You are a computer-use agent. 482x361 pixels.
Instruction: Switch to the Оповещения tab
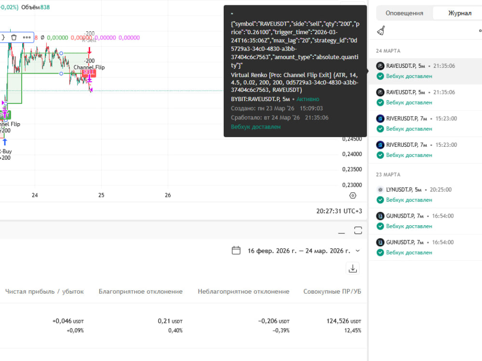404,13
